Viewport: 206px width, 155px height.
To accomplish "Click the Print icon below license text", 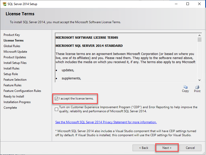I will coord(197,87).
